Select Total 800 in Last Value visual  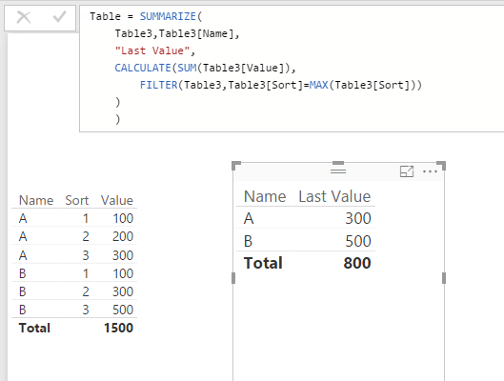coord(357,263)
